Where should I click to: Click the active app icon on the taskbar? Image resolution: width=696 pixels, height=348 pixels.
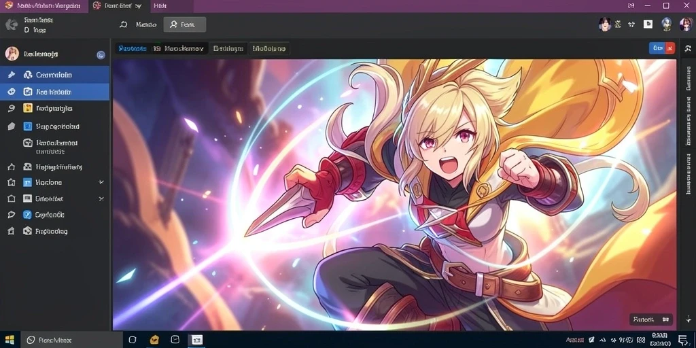[197, 340]
